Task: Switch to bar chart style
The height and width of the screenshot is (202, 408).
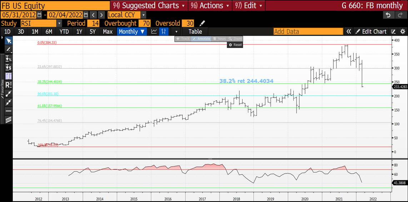Action: click(x=164, y=32)
